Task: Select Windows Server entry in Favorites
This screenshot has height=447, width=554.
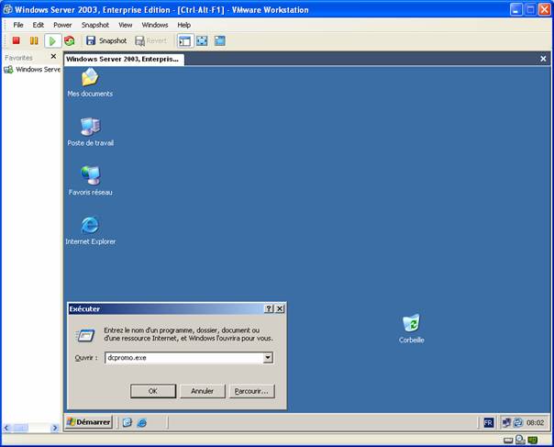Action: [32, 70]
